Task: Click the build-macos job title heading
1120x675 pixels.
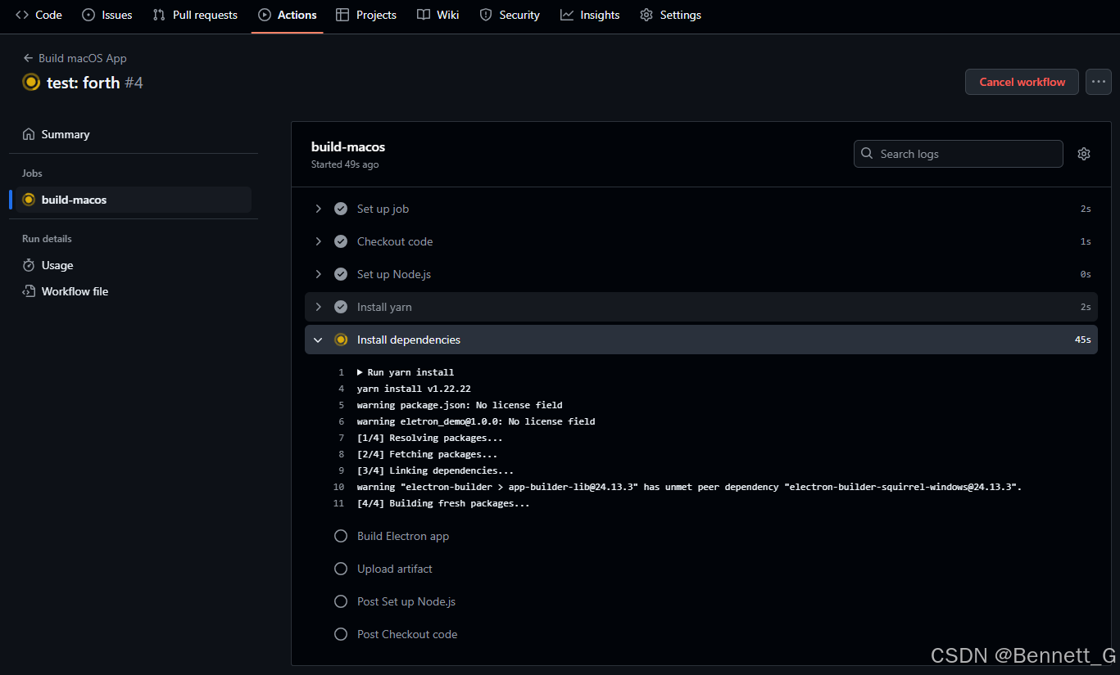Action: point(348,147)
